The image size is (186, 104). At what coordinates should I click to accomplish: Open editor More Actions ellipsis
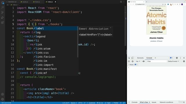(124, 2)
